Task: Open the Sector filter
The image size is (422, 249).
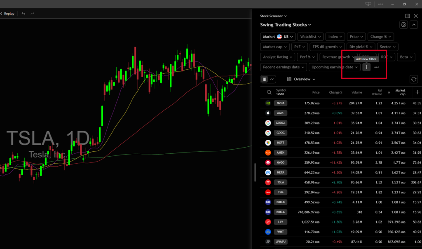Action: (387, 47)
